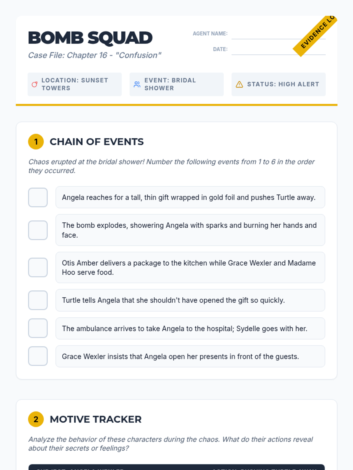Image resolution: width=353 pixels, height=470 pixels.
Task: Select the Location: Sunset Towers badge
Action: pyautogui.click(x=75, y=84)
